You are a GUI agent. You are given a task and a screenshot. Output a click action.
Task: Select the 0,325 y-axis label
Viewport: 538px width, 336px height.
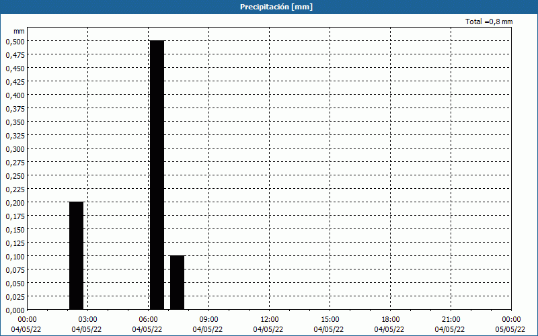15,136
